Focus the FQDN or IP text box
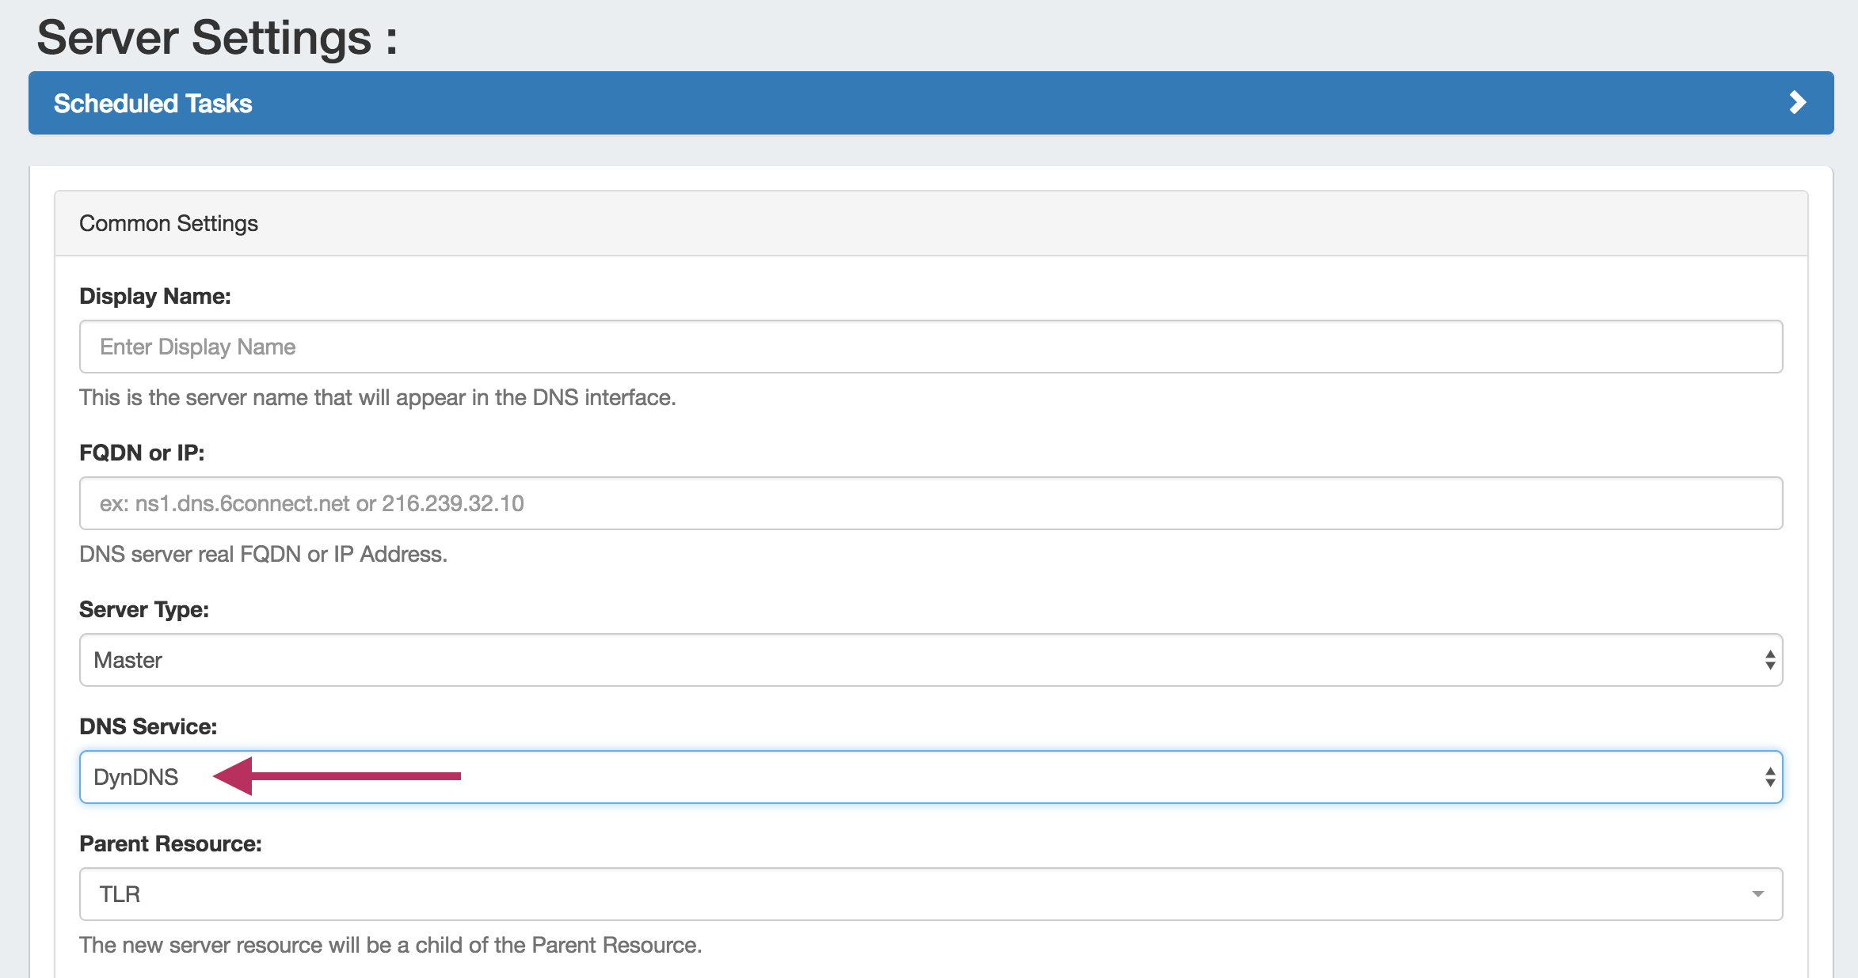The height and width of the screenshot is (978, 1858). (931, 503)
